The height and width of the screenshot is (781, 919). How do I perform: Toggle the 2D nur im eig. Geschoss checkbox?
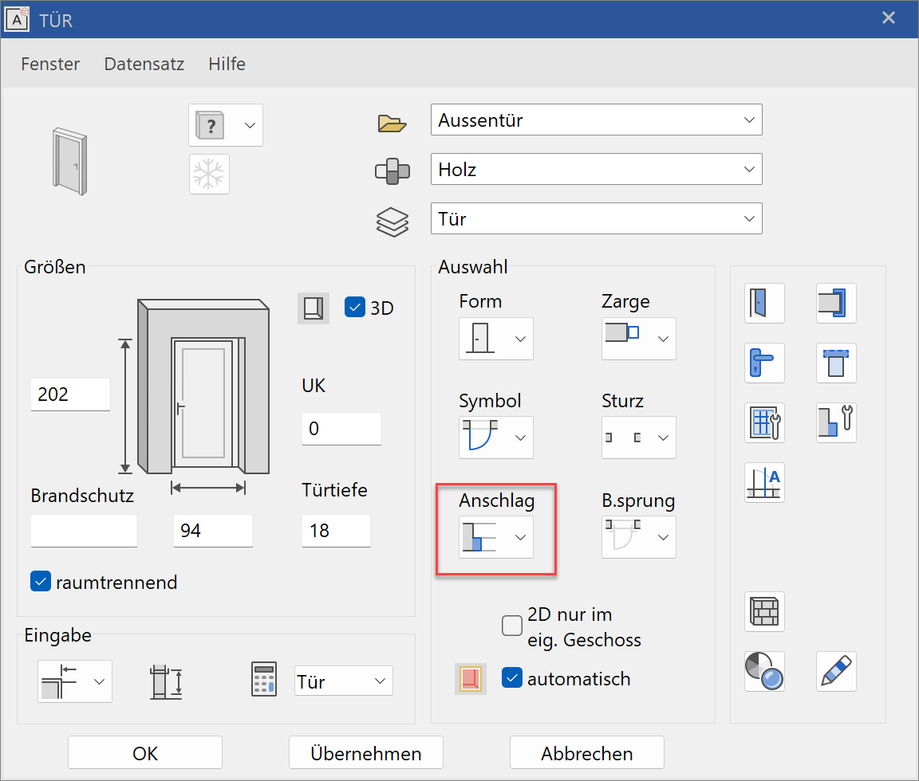[x=512, y=626]
